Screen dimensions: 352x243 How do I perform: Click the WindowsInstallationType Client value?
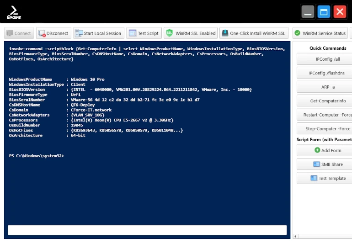click(x=78, y=85)
